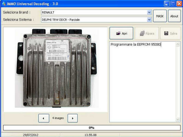
Task: Maximize the IMMO Universal Decoding window
Action: (x=173, y=4)
